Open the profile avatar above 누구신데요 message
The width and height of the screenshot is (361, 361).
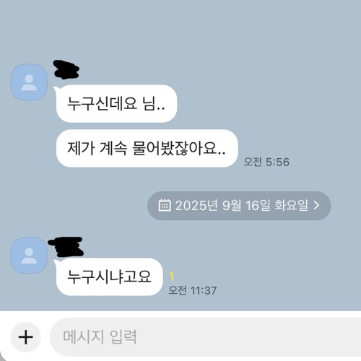29,82
